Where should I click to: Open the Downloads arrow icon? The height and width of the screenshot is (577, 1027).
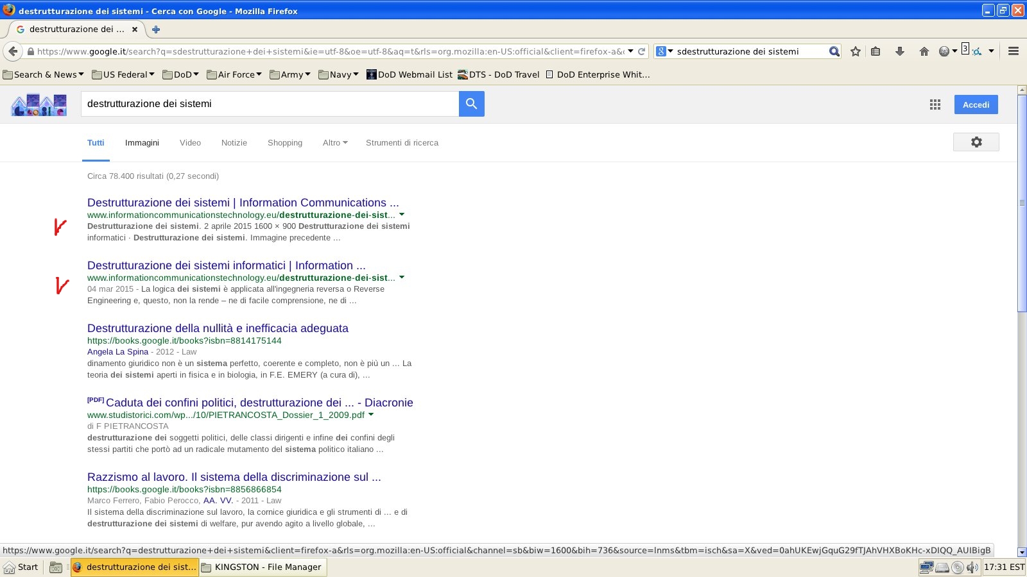pyautogui.click(x=900, y=51)
